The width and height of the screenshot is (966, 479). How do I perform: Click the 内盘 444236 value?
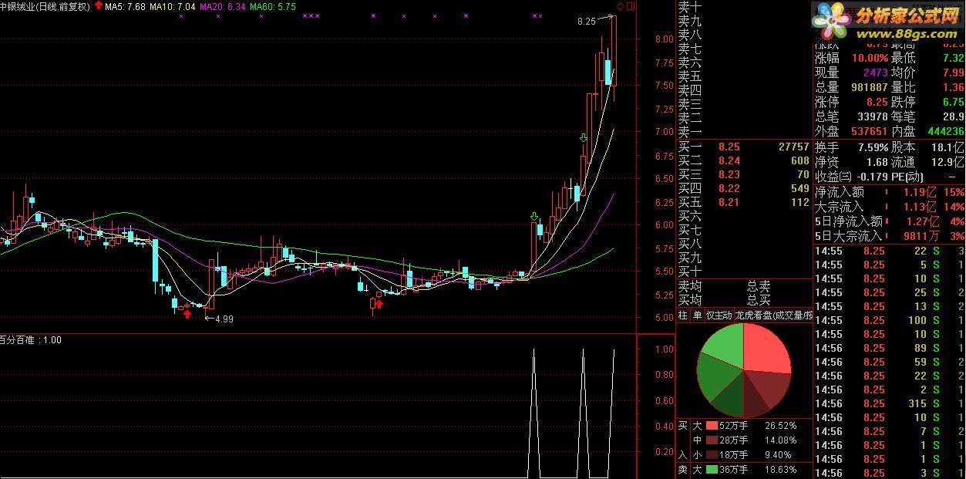946,131
